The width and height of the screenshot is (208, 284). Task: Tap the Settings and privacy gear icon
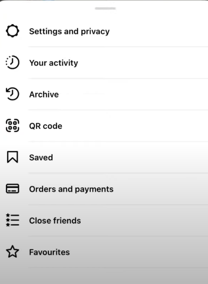click(x=13, y=31)
